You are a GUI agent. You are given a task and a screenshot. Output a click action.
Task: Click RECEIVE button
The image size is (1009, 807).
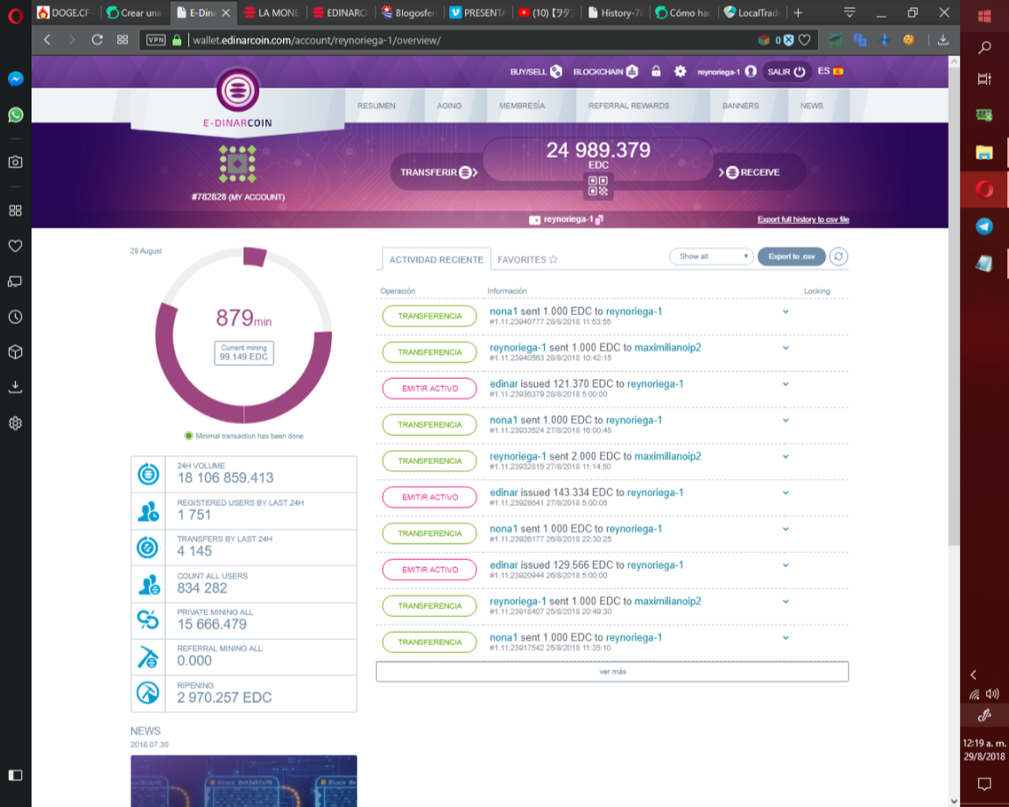tap(750, 172)
